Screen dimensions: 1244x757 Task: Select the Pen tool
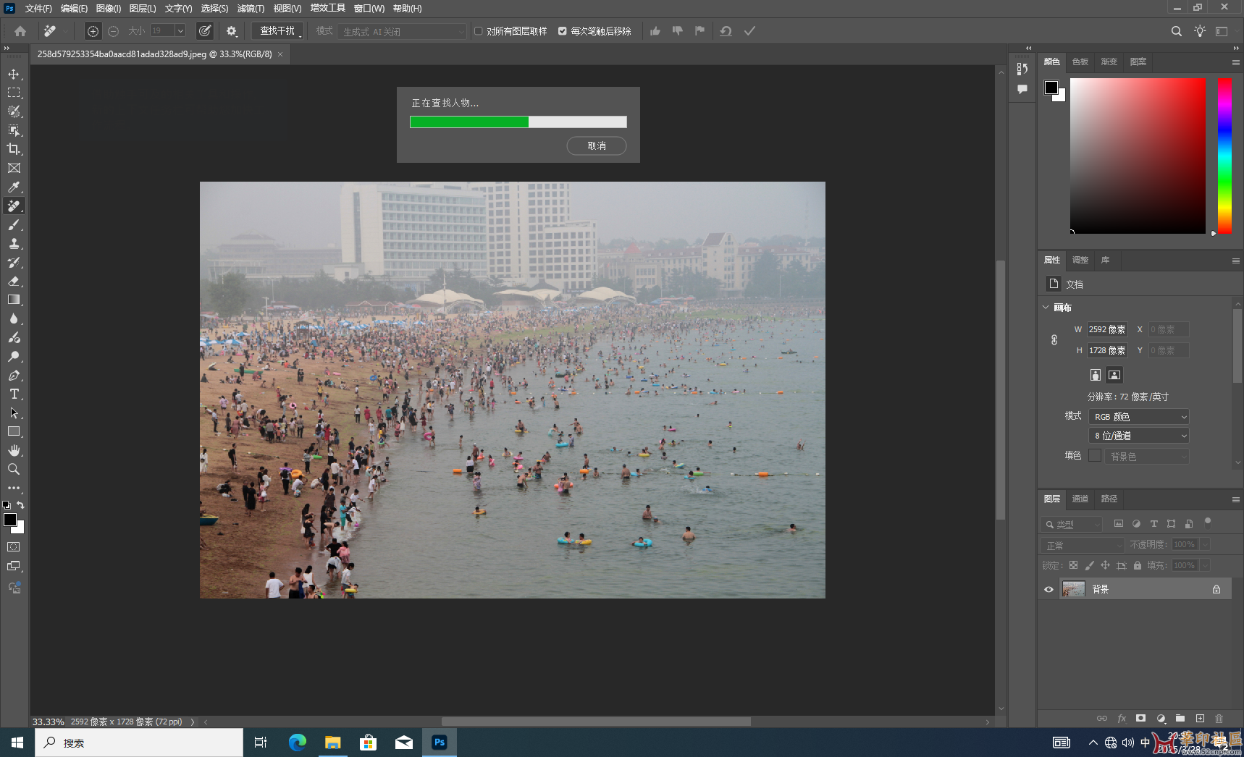14,375
